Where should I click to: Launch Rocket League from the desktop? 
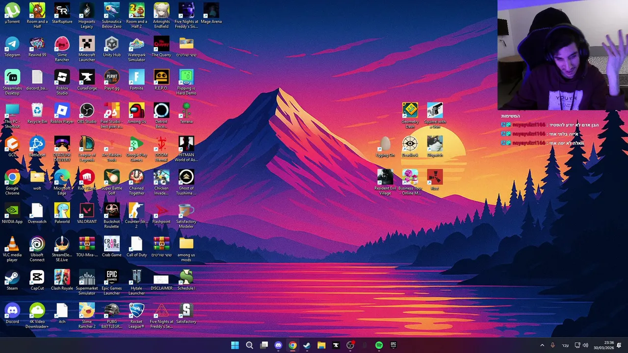pos(136,316)
